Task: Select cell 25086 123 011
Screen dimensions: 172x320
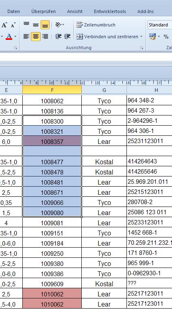Action: 149,212
